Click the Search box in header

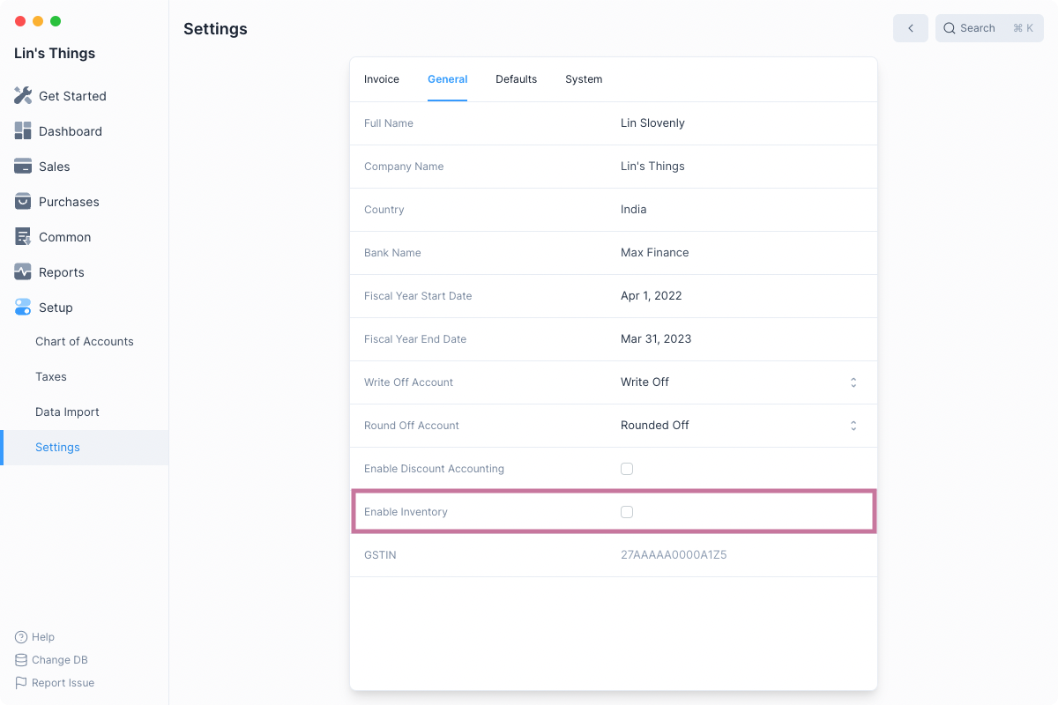[988, 28]
